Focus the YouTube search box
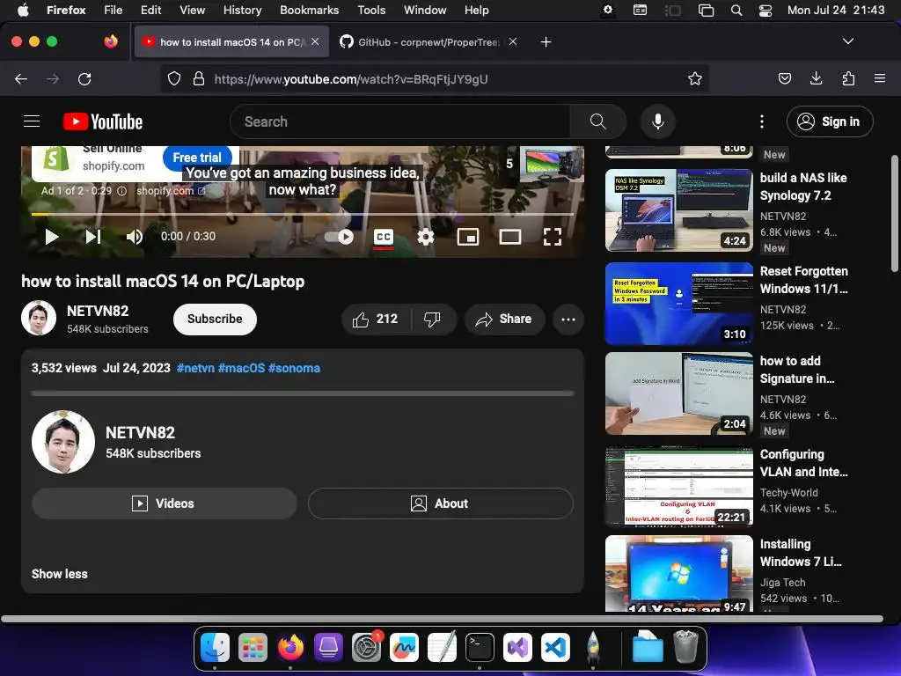 point(400,121)
